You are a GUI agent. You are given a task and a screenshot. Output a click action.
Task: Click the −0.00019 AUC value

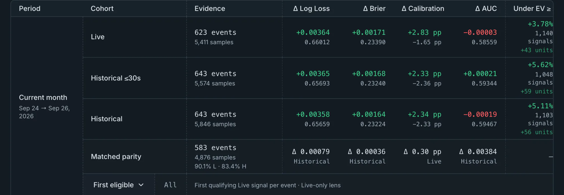pyautogui.click(x=480, y=114)
